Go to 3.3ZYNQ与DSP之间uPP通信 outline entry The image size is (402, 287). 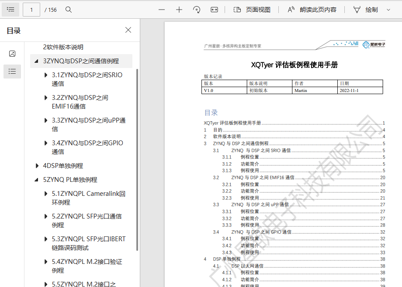click(x=89, y=125)
